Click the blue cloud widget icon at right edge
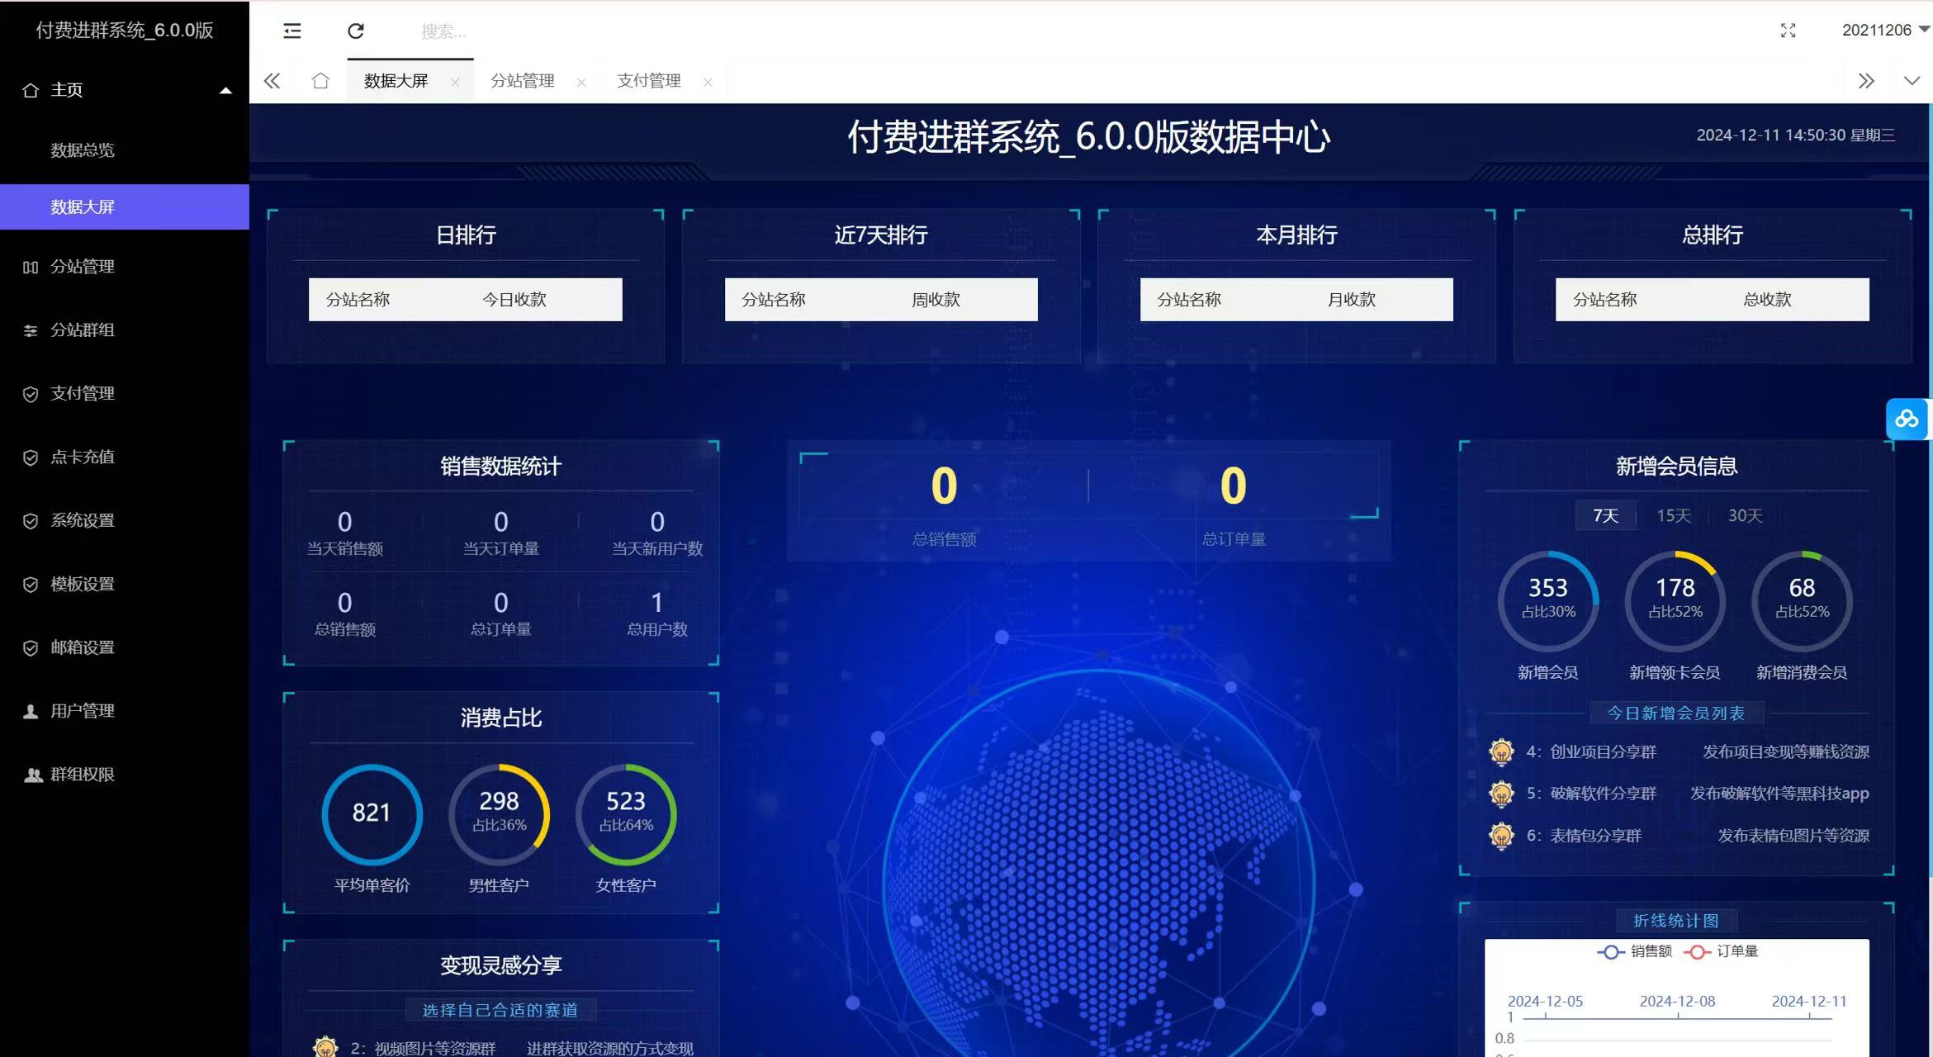Viewport: 1933px width, 1057px height. (x=1907, y=419)
